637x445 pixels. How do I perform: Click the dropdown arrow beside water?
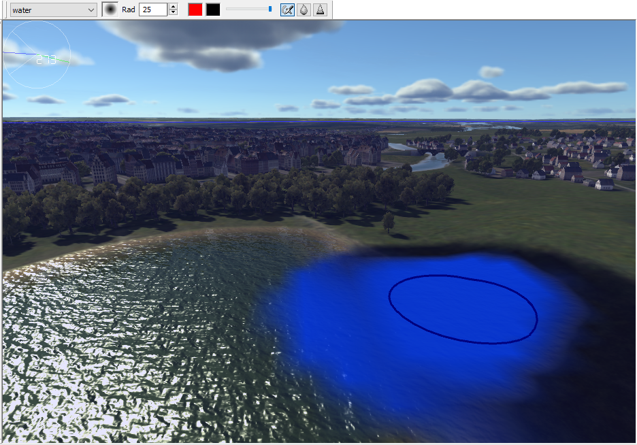(x=91, y=10)
